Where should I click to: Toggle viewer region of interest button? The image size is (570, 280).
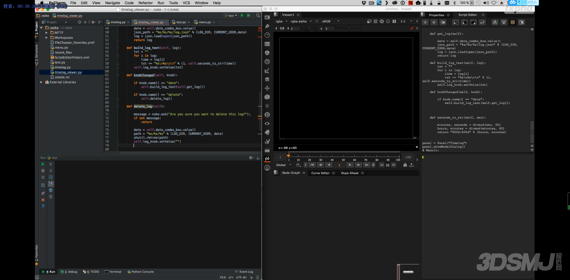click(x=388, y=21)
